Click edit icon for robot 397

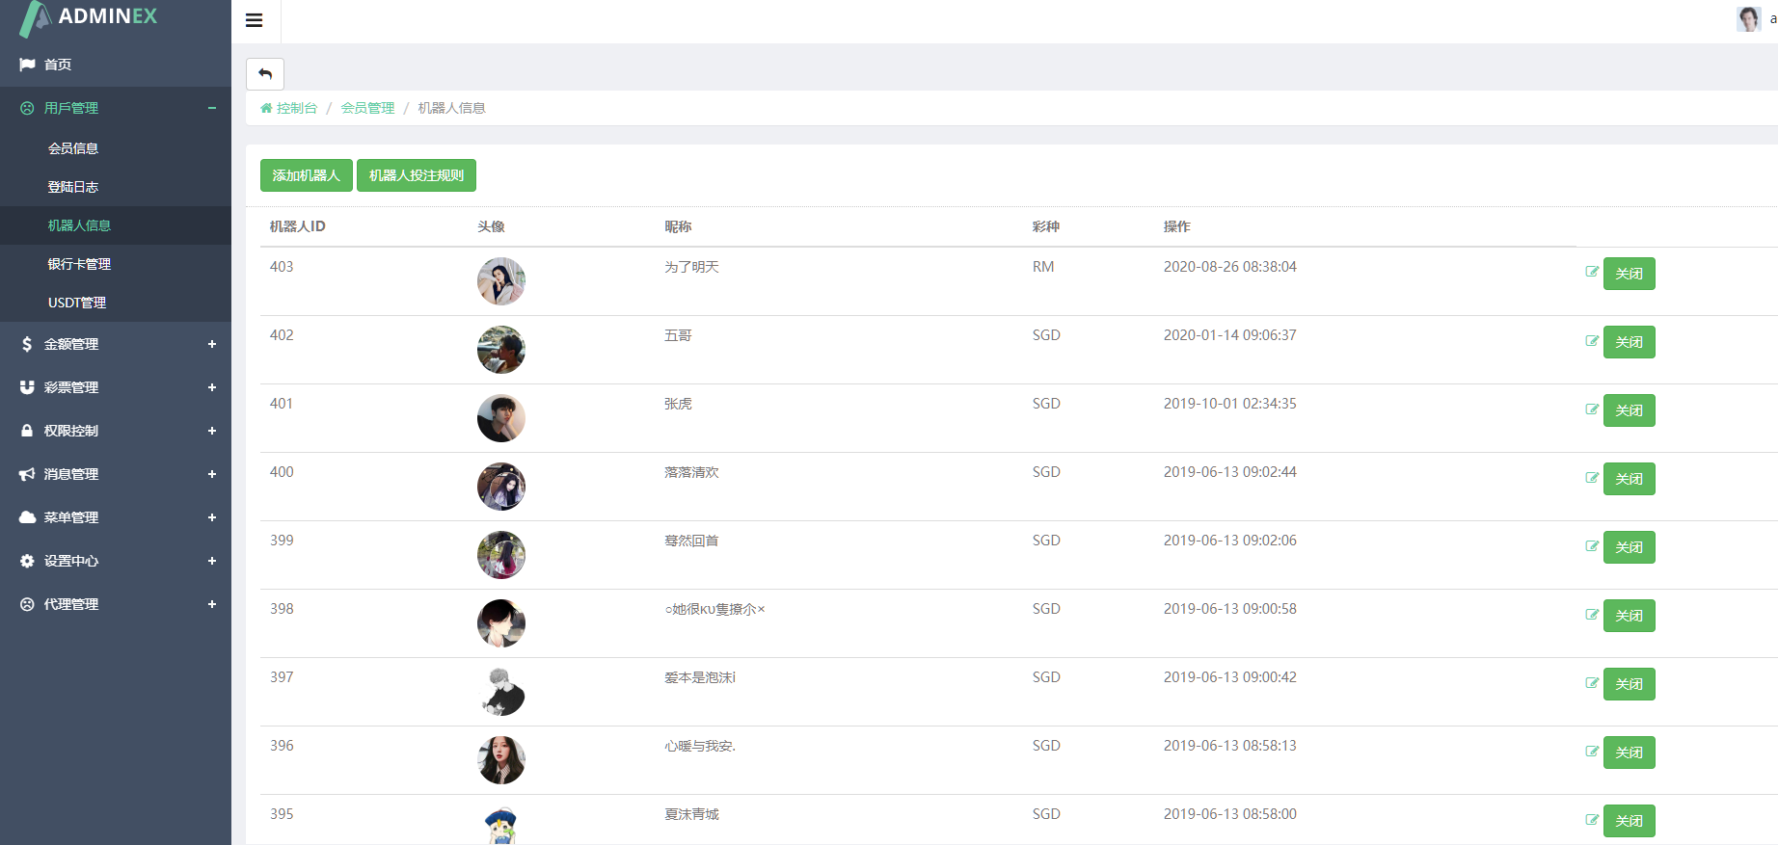(1592, 682)
